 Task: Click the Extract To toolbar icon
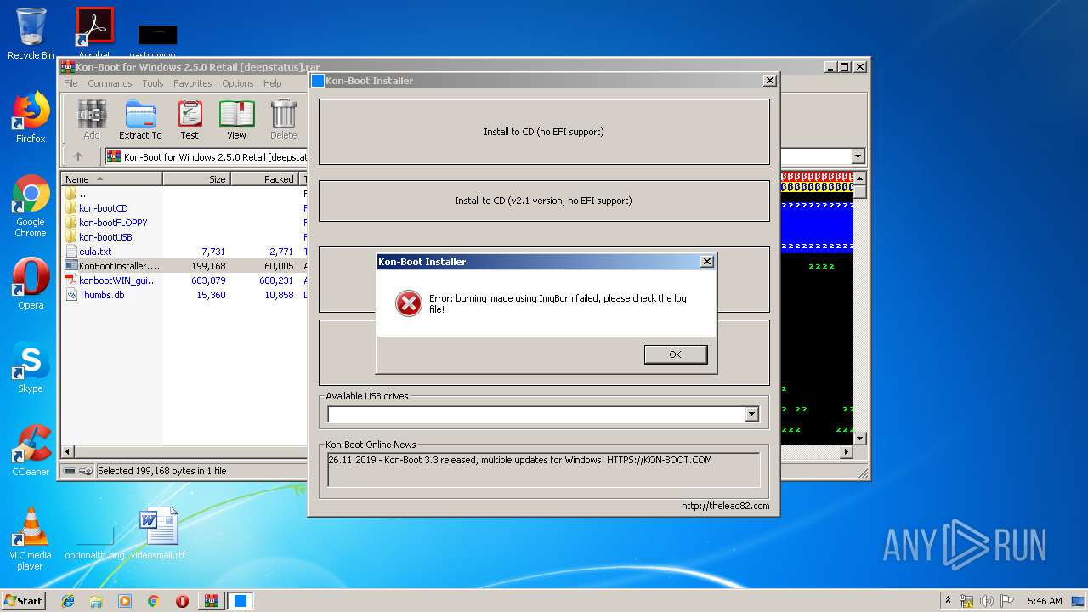tap(140, 120)
